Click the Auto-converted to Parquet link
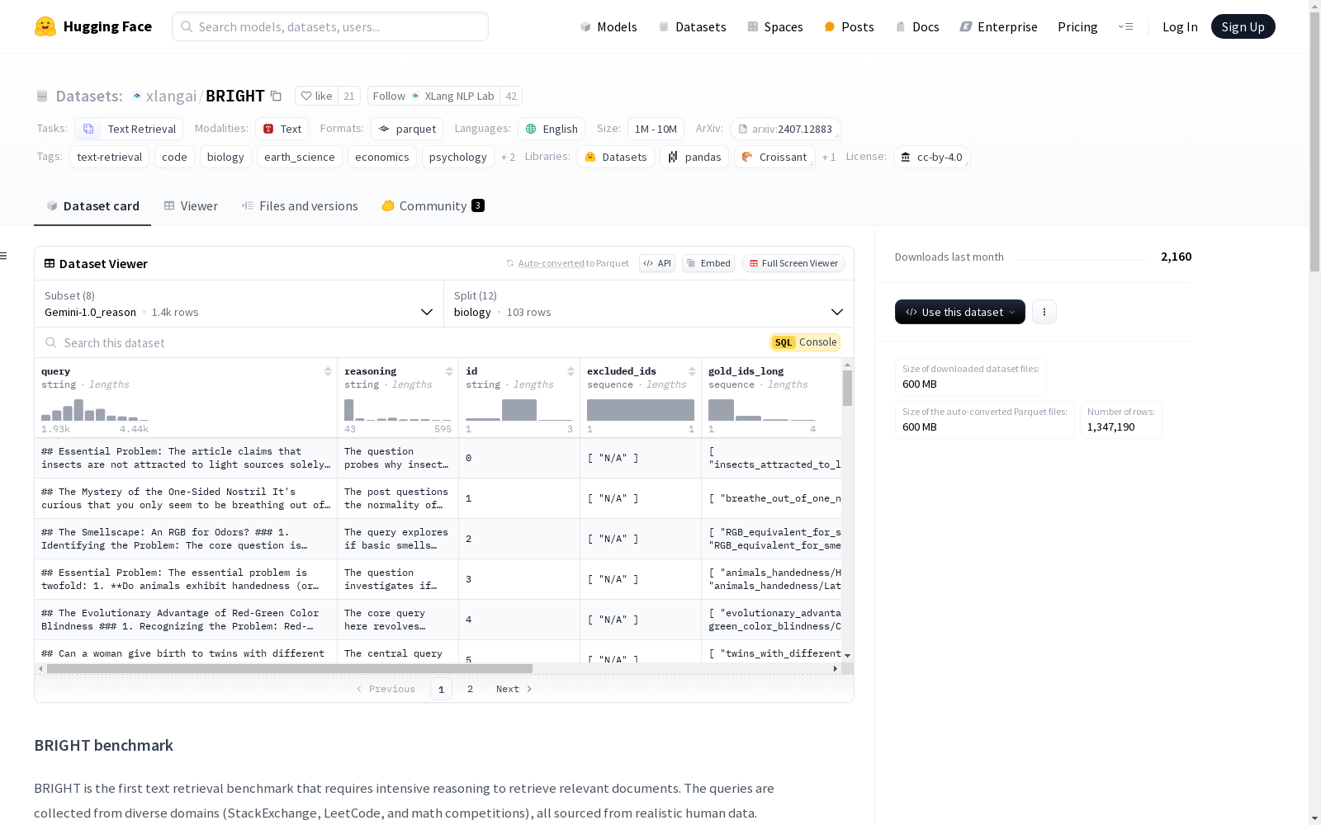This screenshot has height=825, width=1321. pos(567,263)
